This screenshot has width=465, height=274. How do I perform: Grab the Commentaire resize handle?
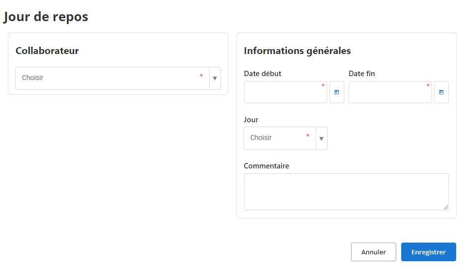[x=446, y=207]
